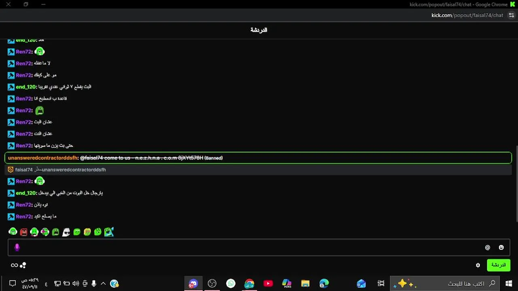Click the الدردشة header title
Screen dimensions: 518x291
259,30
